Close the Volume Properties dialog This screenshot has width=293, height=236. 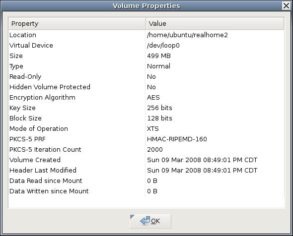coord(286,6)
